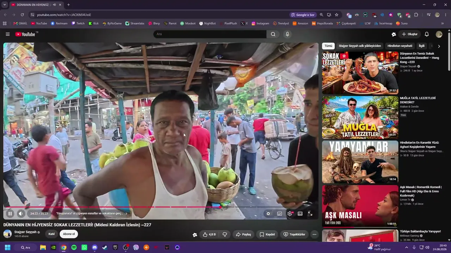Reload the page in the browser
The height and width of the screenshot is (253, 451).
pyautogui.click(x=22, y=15)
